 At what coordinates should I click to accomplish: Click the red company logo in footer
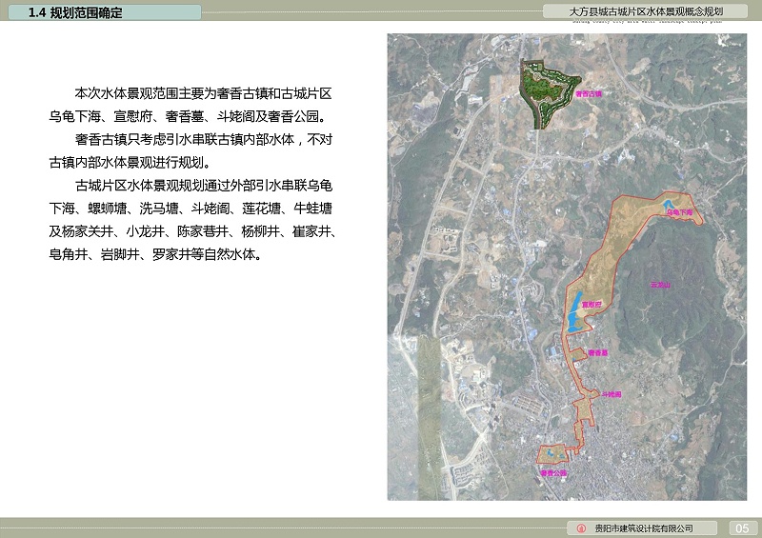(x=582, y=528)
